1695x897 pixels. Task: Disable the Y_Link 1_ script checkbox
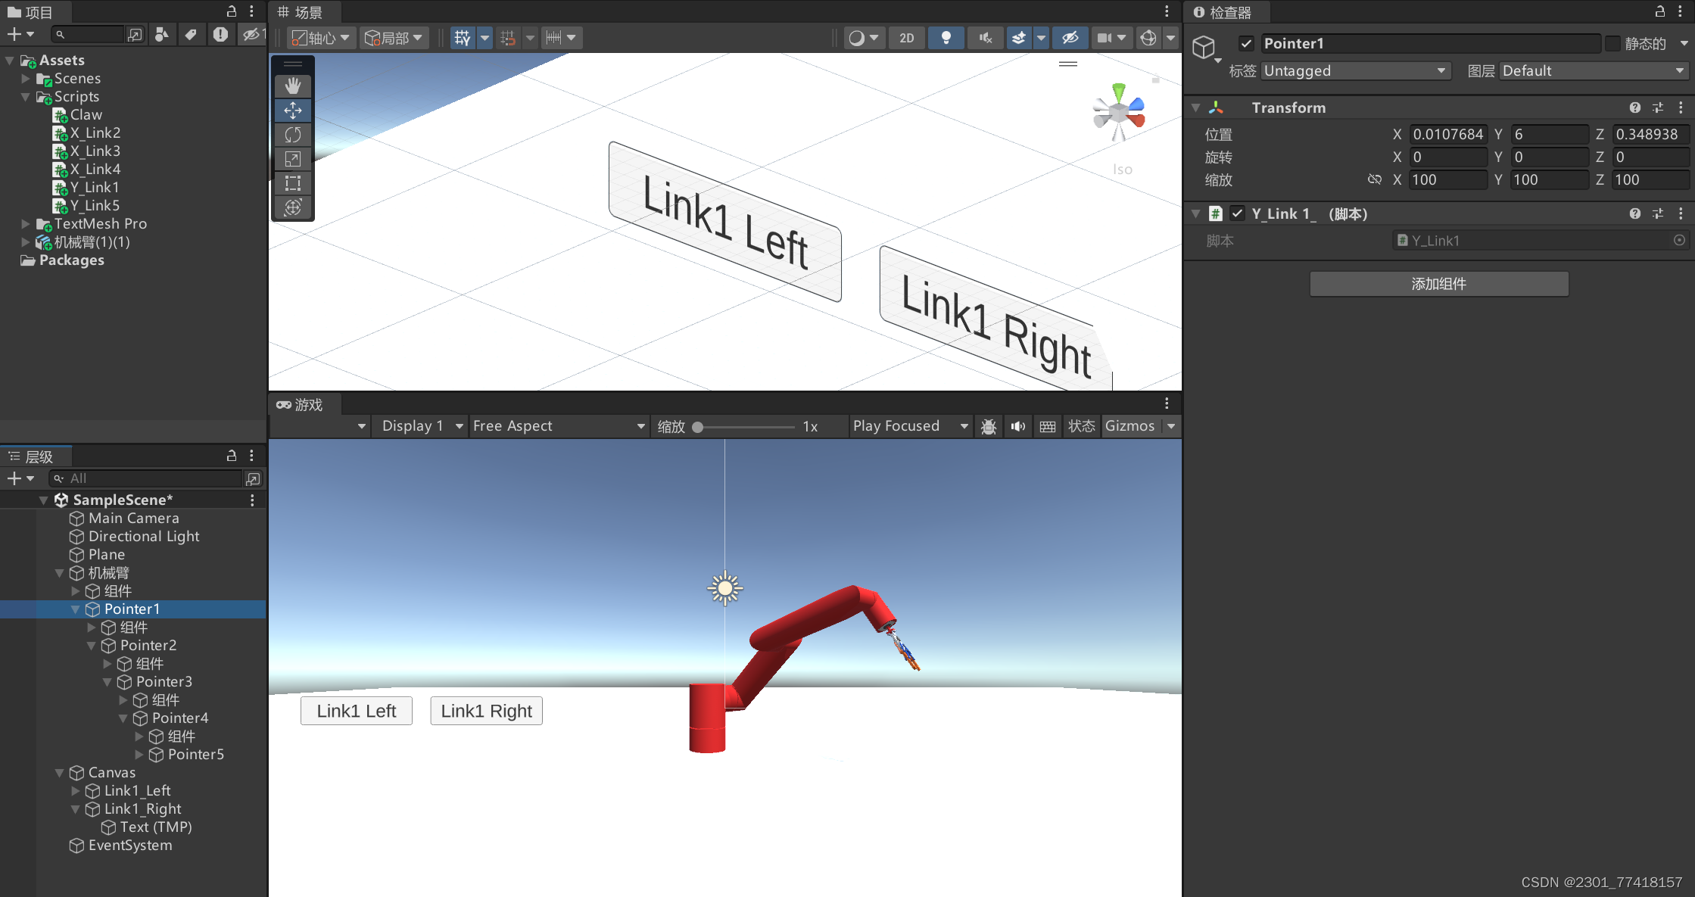pyautogui.click(x=1237, y=213)
